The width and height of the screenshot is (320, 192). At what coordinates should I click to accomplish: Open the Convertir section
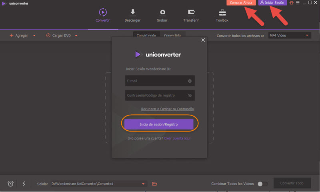click(x=103, y=15)
